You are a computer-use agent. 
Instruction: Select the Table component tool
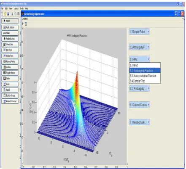(x=10, y=79)
